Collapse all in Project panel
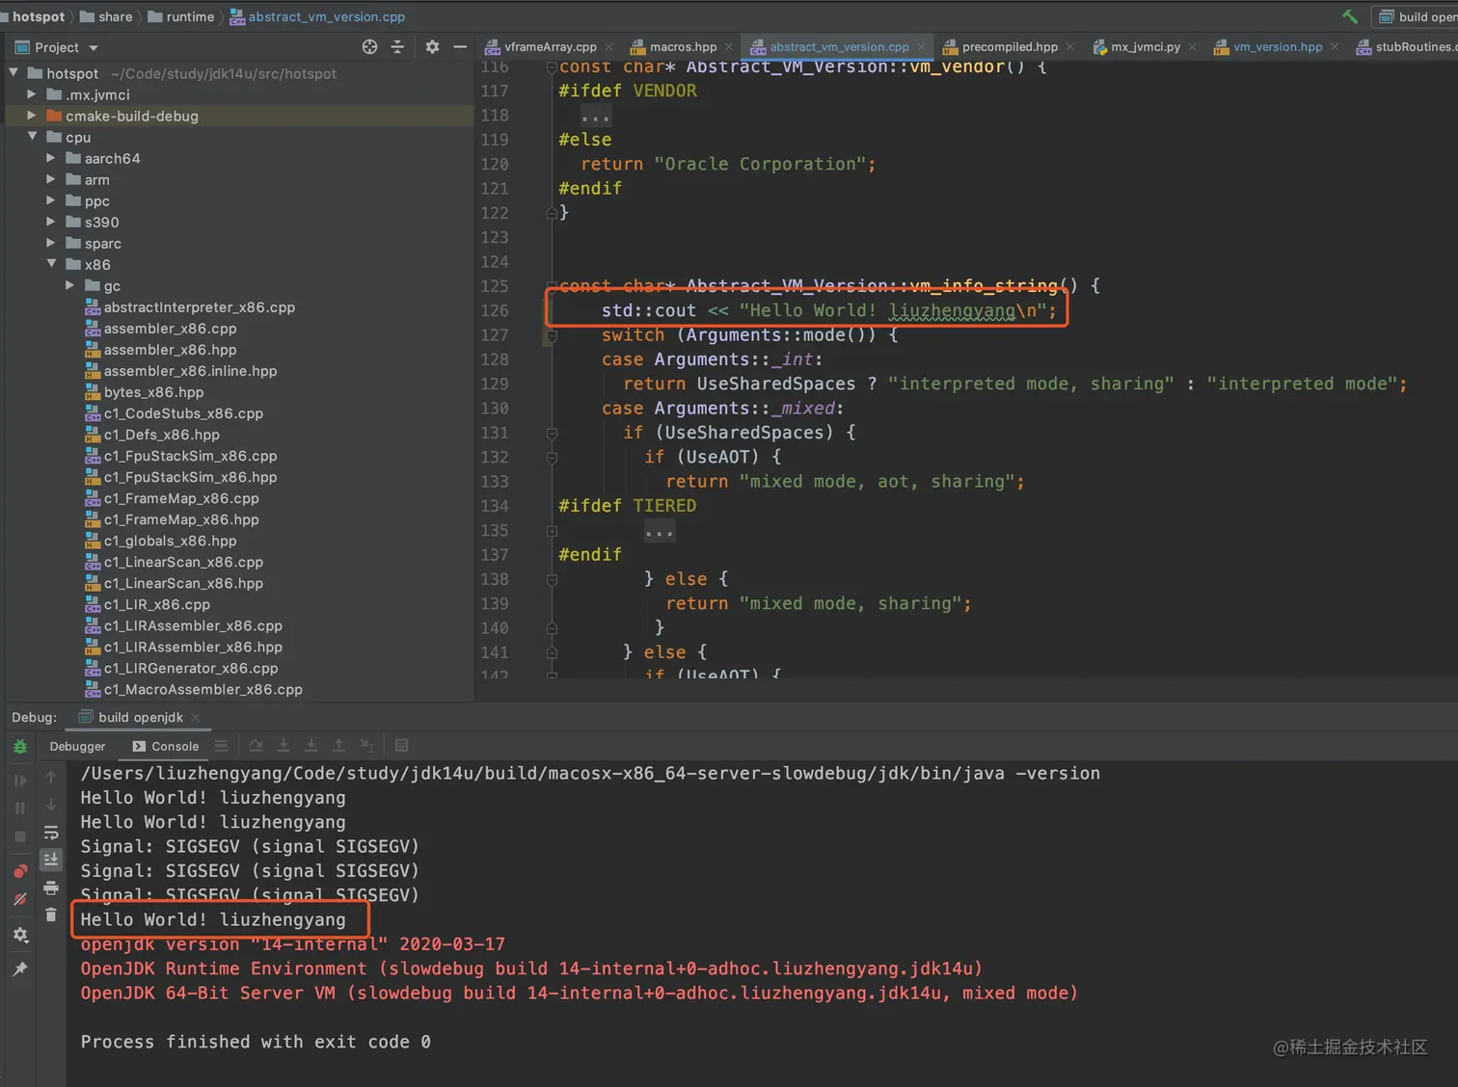 pyautogui.click(x=397, y=47)
